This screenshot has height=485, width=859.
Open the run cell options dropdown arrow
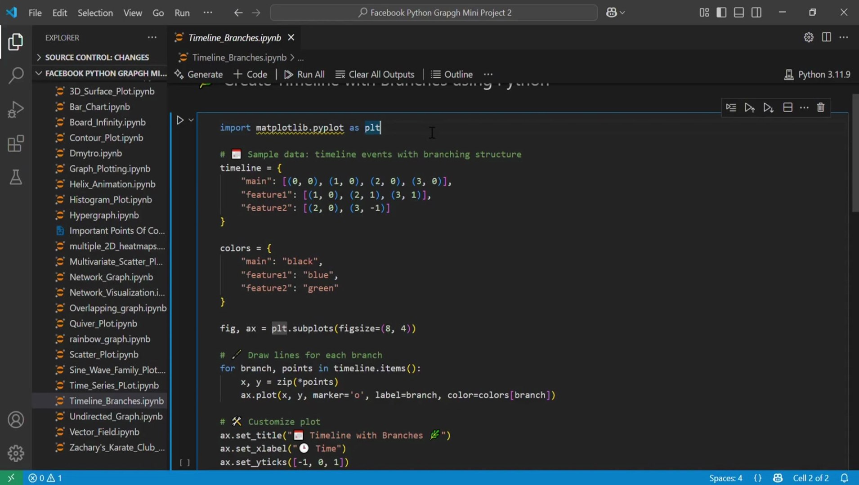click(191, 120)
